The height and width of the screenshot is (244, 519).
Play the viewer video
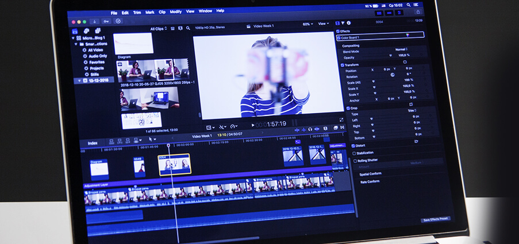[x=253, y=125]
